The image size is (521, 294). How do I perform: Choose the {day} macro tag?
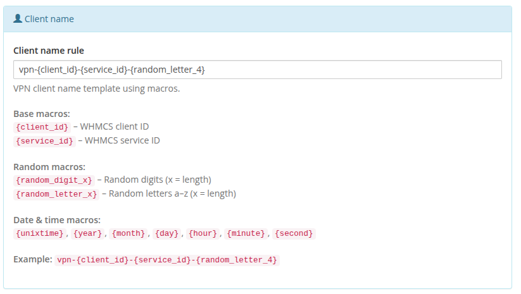167,234
